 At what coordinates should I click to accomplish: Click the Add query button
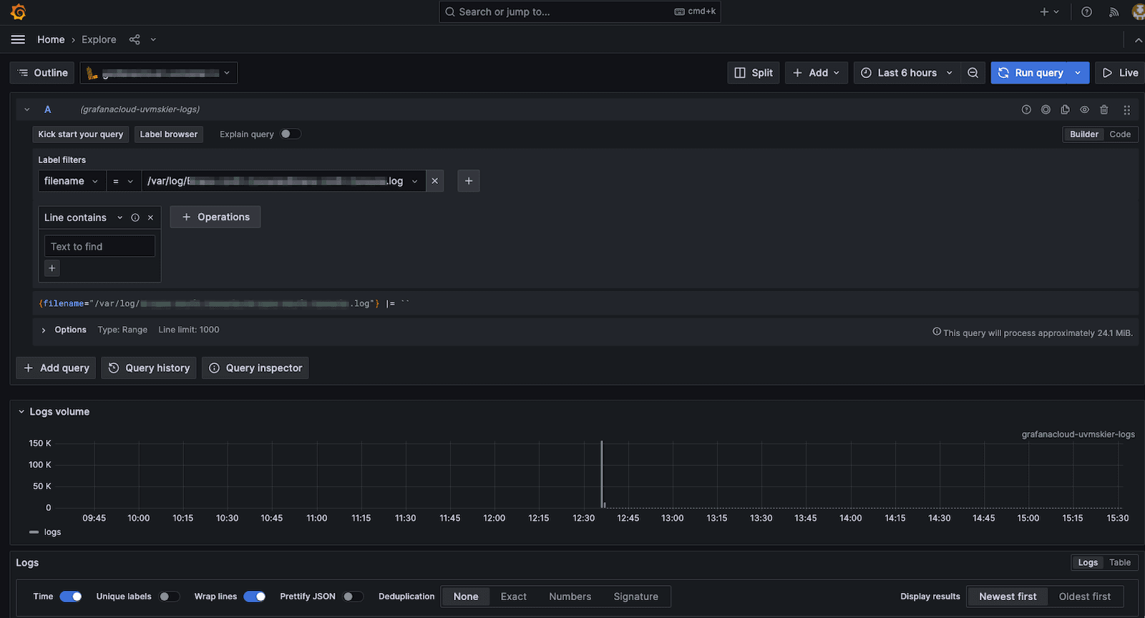(x=56, y=368)
